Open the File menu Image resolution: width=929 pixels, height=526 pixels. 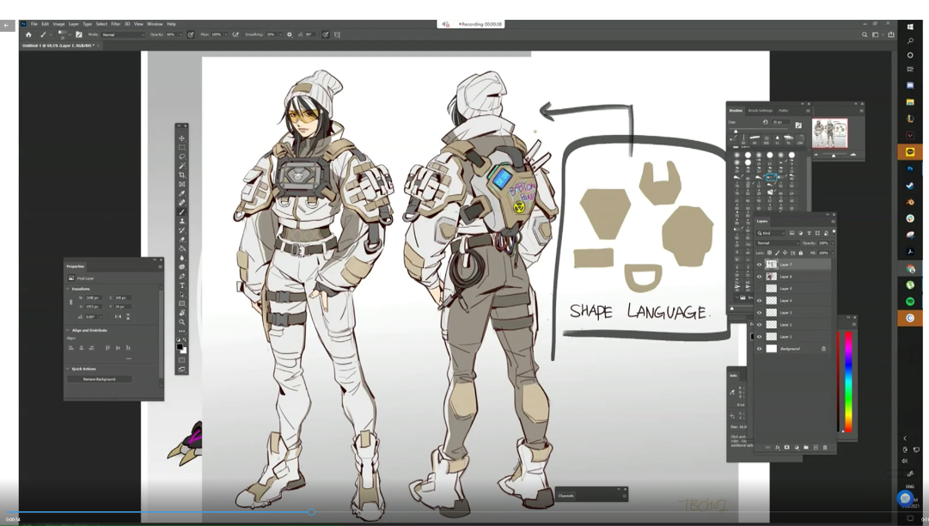click(x=34, y=24)
